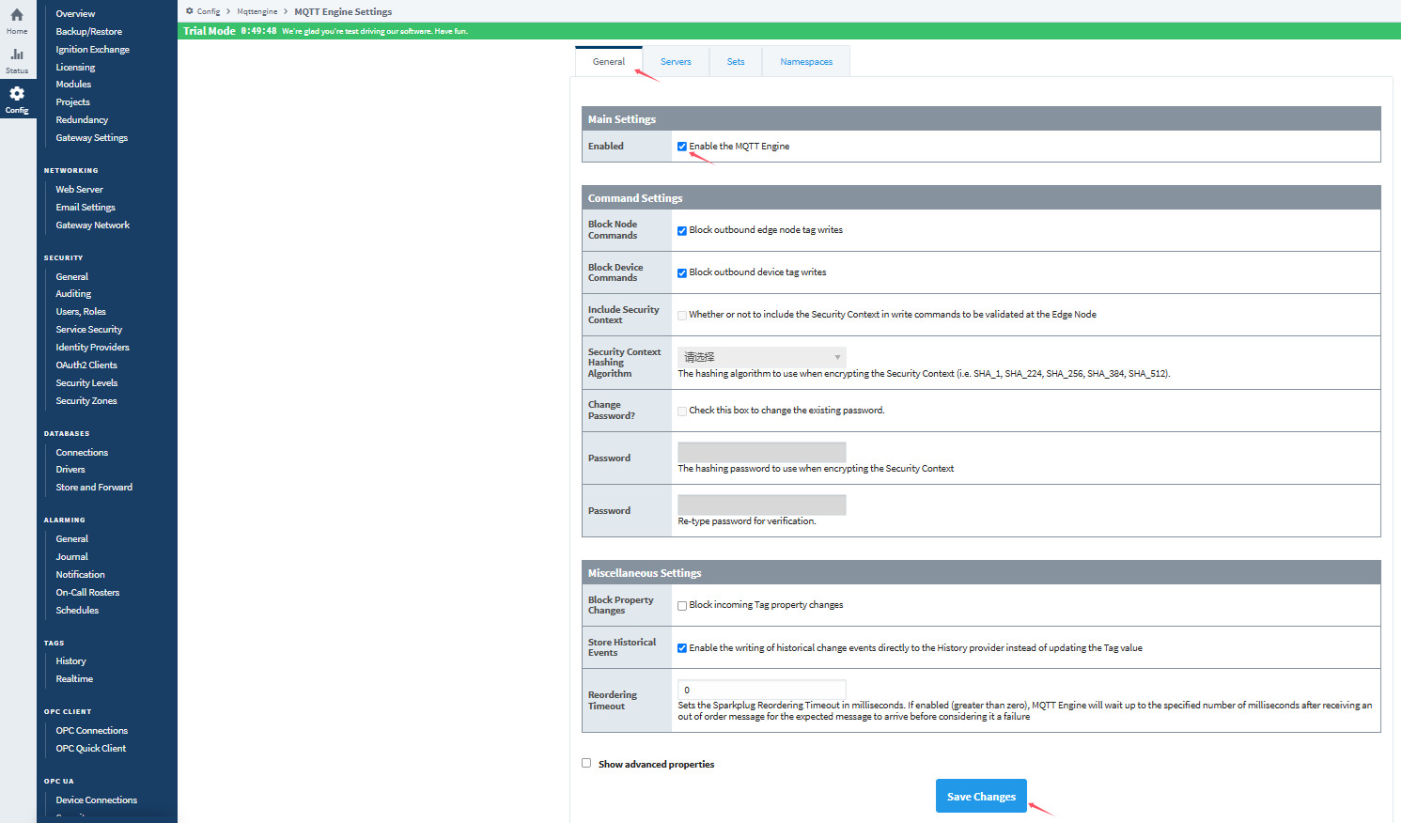Open Auditing page

click(73, 294)
